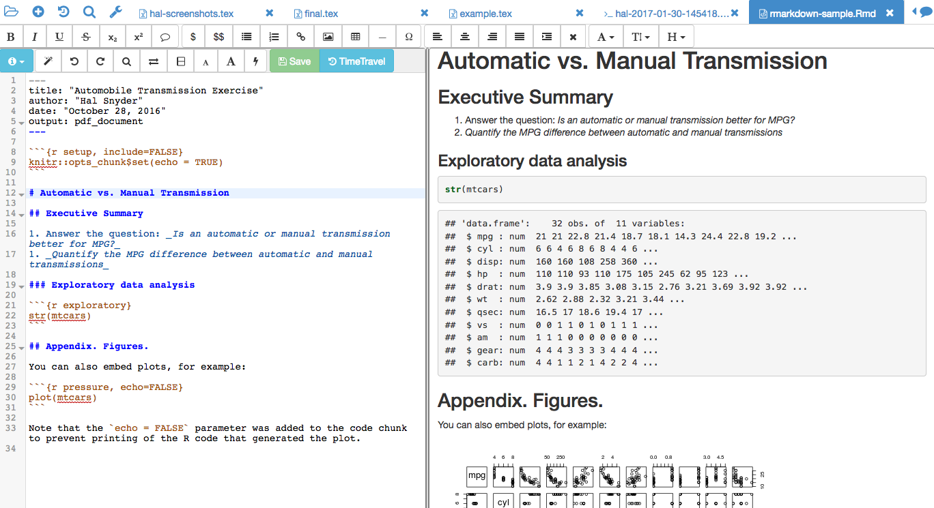Insert inline math with single dollar icon
Screen dimensions: 934x508
tap(193, 37)
